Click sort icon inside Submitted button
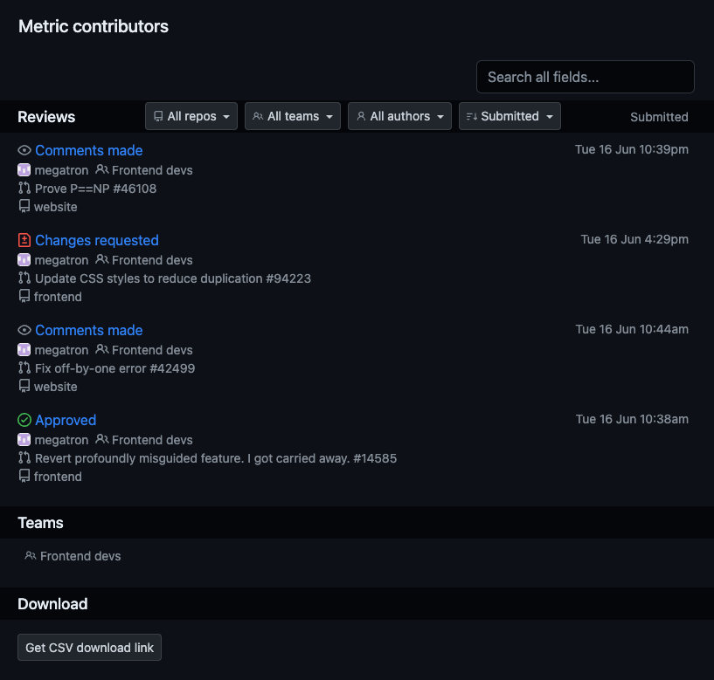 click(x=472, y=117)
